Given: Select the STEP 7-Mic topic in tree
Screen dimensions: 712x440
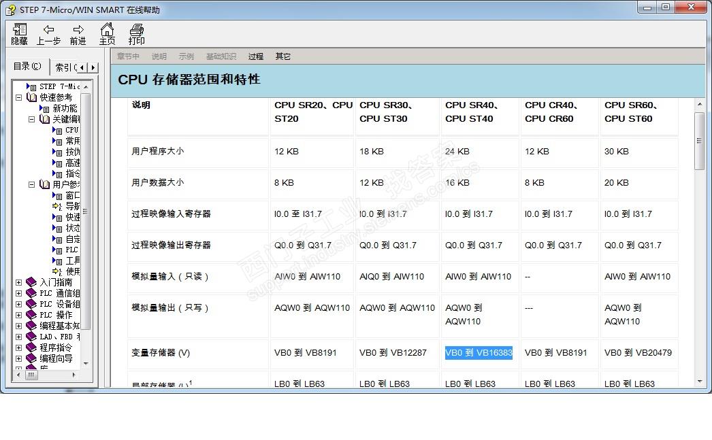Looking at the screenshot, I should (x=59, y=86).
